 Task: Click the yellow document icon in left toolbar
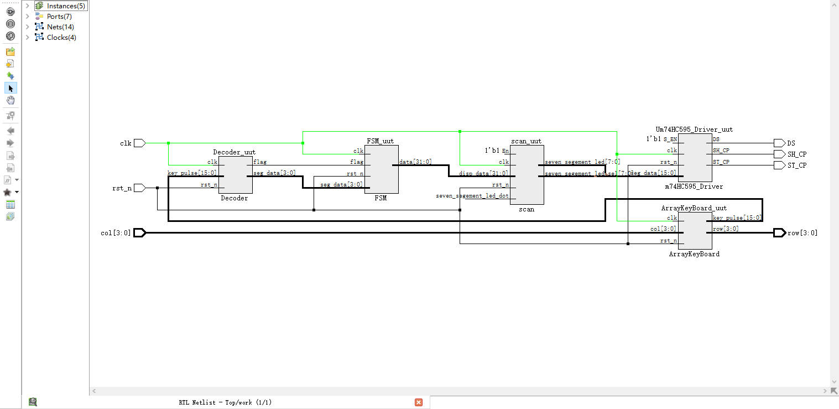10,64
